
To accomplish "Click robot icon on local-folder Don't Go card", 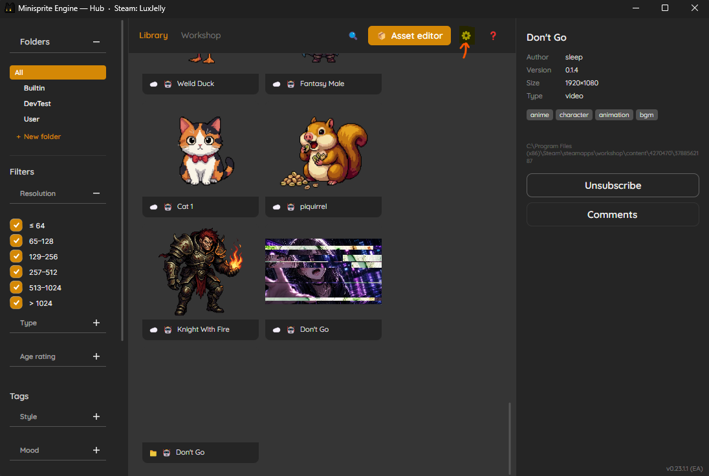I will [x=167, y=453].
